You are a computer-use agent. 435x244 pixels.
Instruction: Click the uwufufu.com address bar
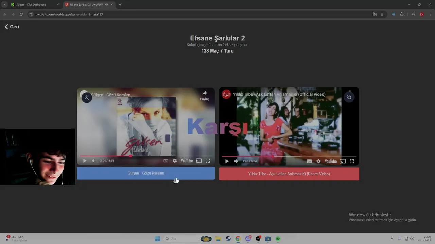(x=201, y=14)
